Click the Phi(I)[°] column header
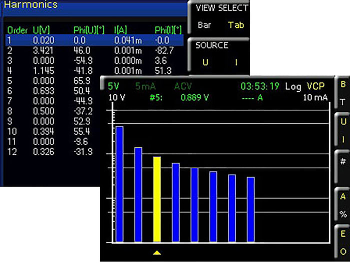Image resolution: width=350 pixels, height=263 pixels. [168, 30]
